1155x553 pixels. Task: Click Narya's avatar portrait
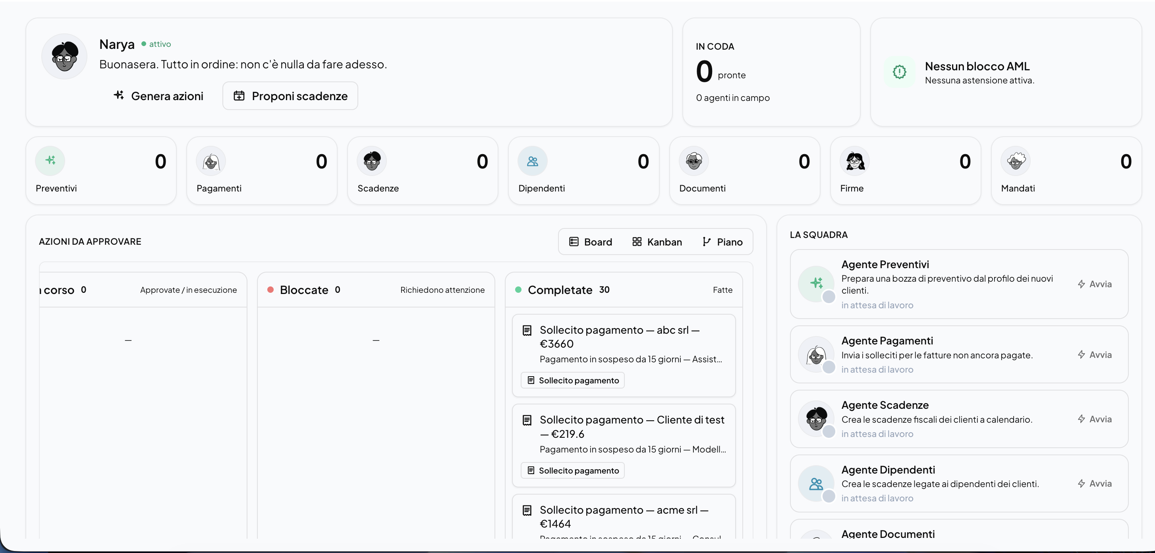(x=65, y=56)
